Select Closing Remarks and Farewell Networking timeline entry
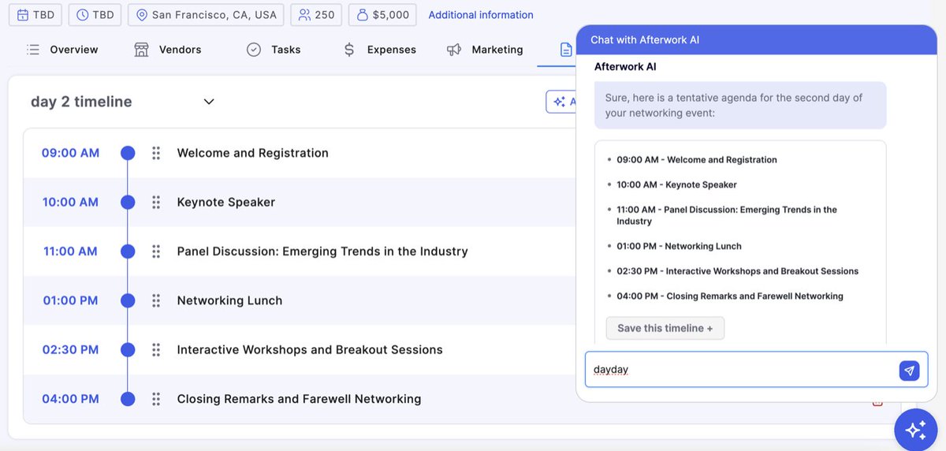 299,399
